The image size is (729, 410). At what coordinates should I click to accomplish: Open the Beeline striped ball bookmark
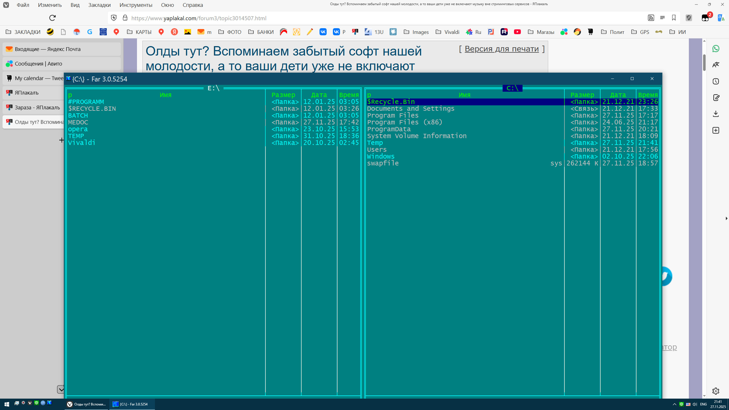tap(50, 32)
